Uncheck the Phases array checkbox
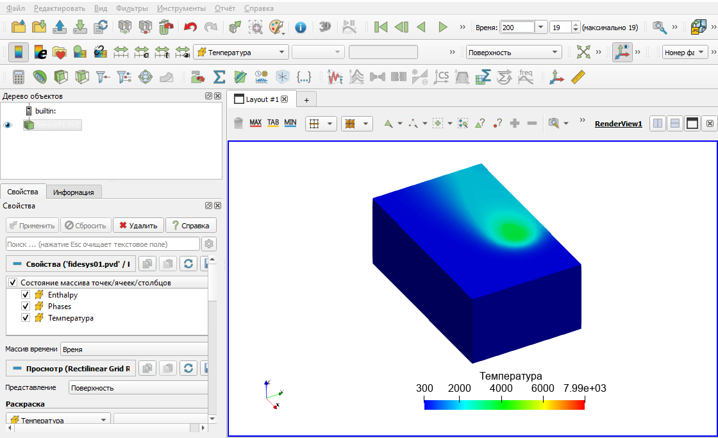718x438 pixels. point(26,306)
